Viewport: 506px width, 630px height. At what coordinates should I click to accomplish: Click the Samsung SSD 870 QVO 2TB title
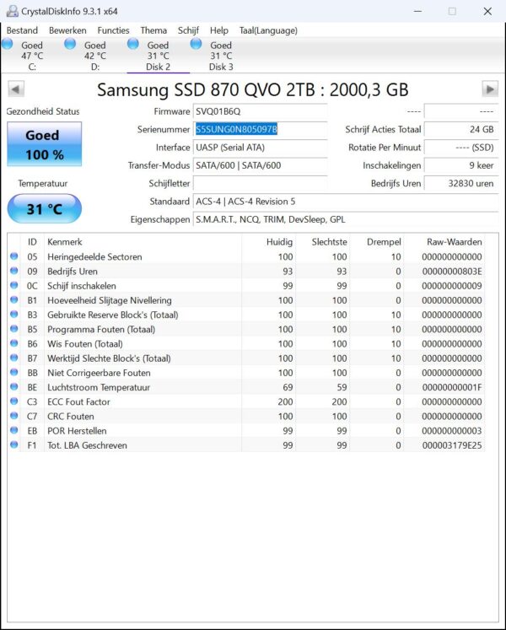(x=253, y=89)
